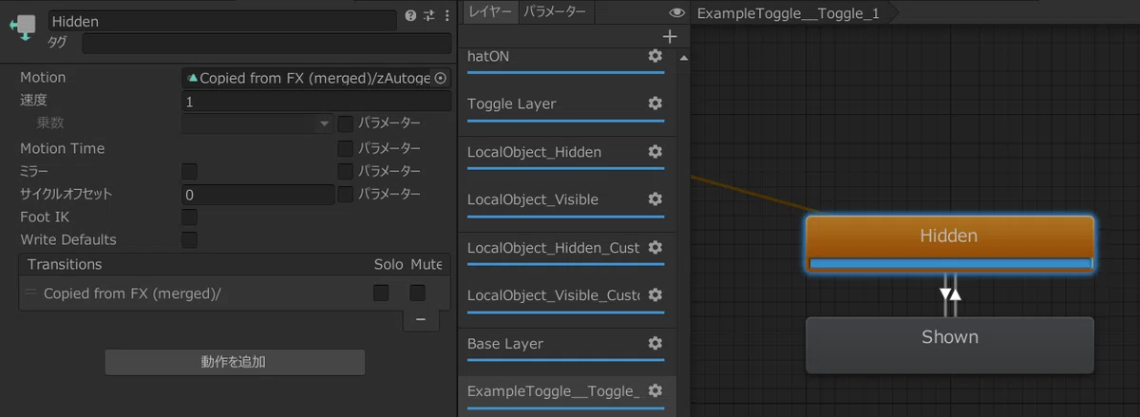The image size is (1140, 417).
Task: Open settings gear for ExampleToggle__Toggle_ layer
Action: point(655,390)
